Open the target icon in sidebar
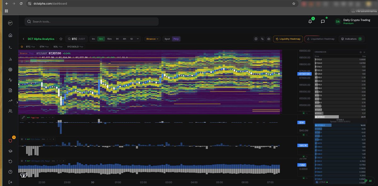Viewport: 378px width, 186px height. (10, 69)
